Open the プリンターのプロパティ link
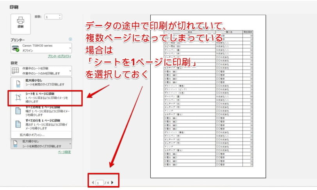This screenshot has height=190, width=317. tap(59, 56)
